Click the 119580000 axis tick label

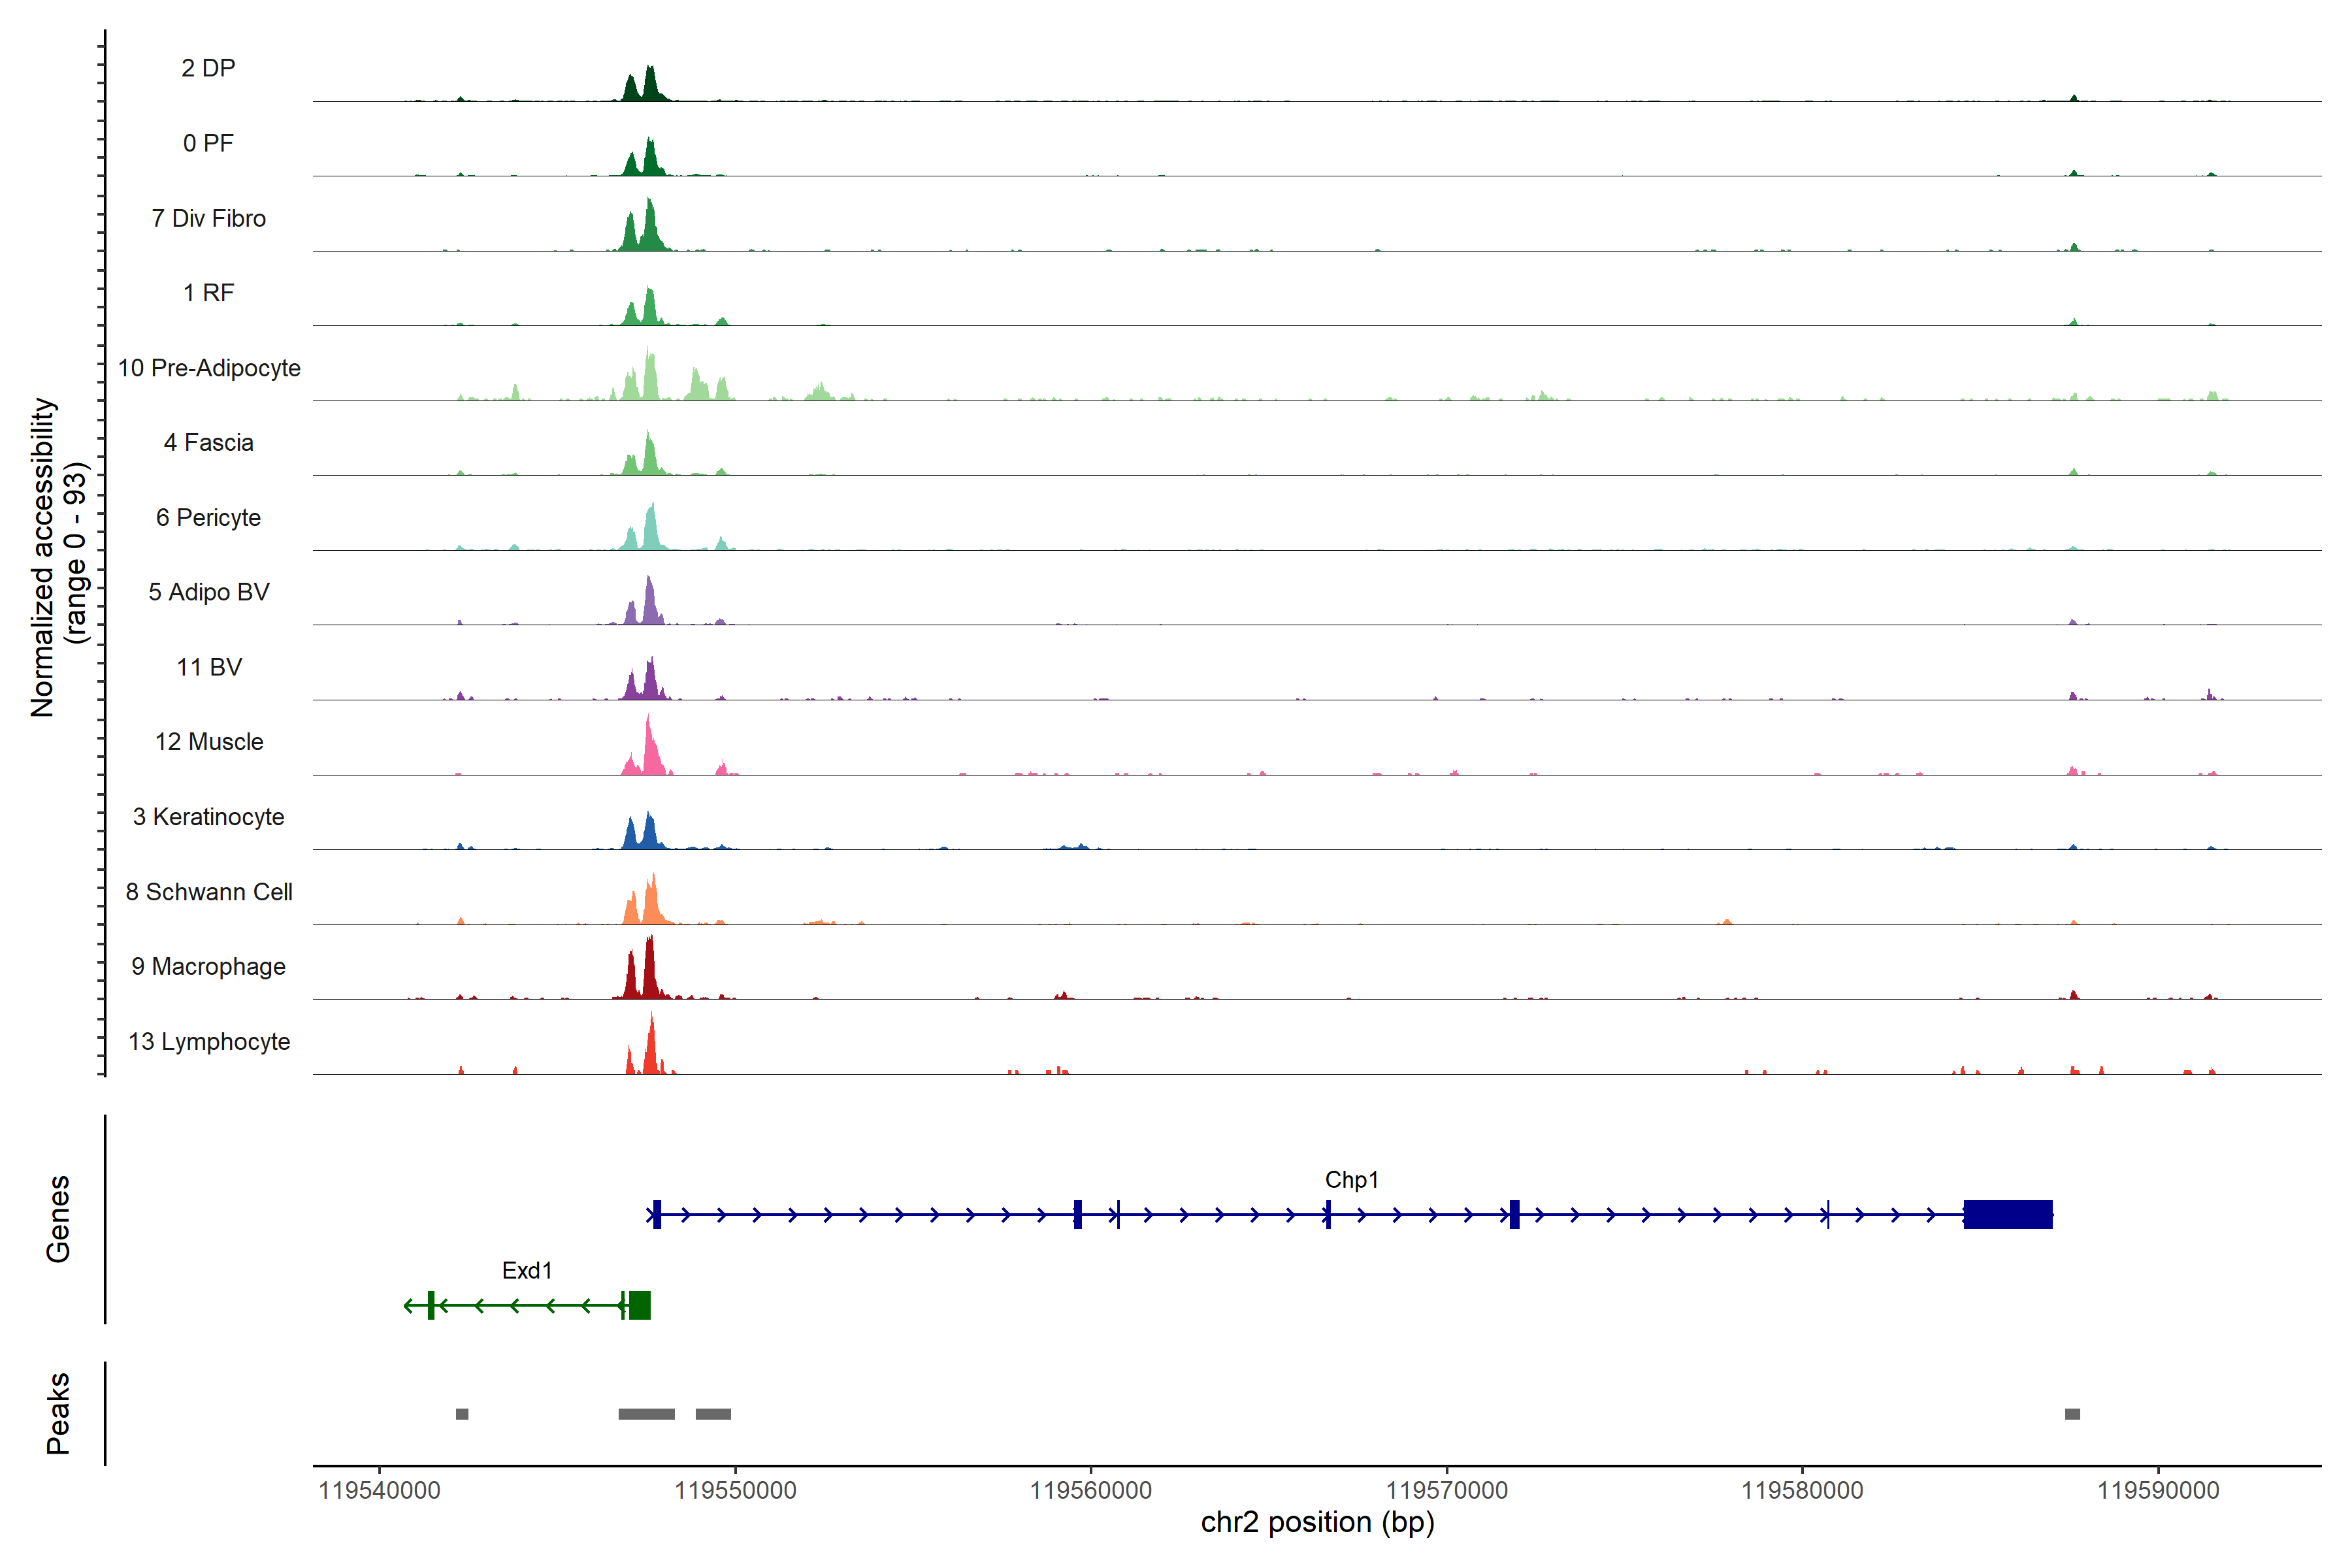tap(1802, 1490)
